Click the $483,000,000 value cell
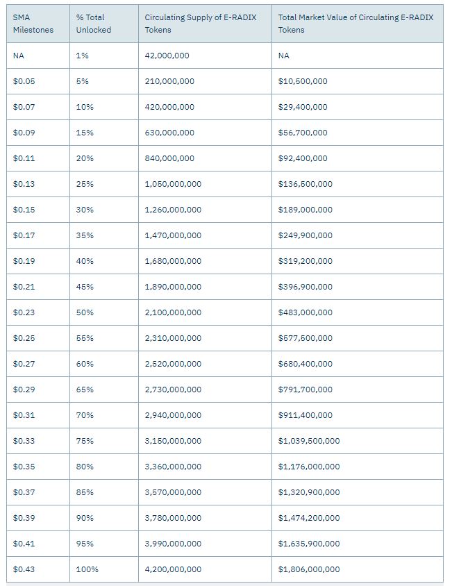Viewport: 452px width, 586px height. pos(358,313)
